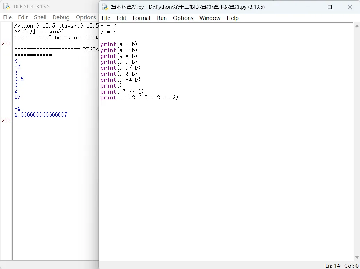Open the Run menu in the editor

tap(162, 18)
